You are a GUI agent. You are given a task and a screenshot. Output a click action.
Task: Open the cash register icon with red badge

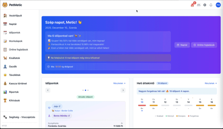tap(192, 5)
